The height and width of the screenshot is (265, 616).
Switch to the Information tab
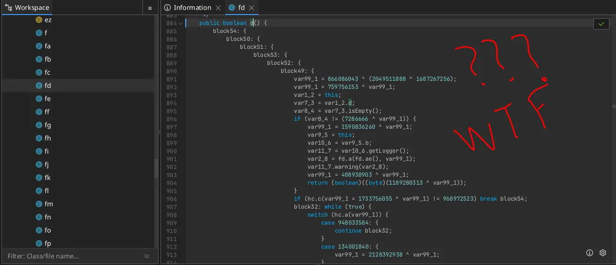(192, 8)
